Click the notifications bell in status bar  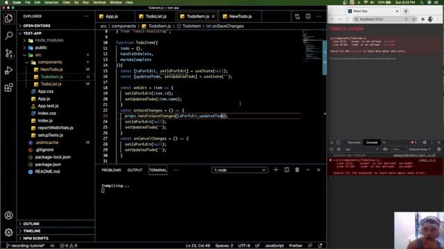(x=320, y=246)
